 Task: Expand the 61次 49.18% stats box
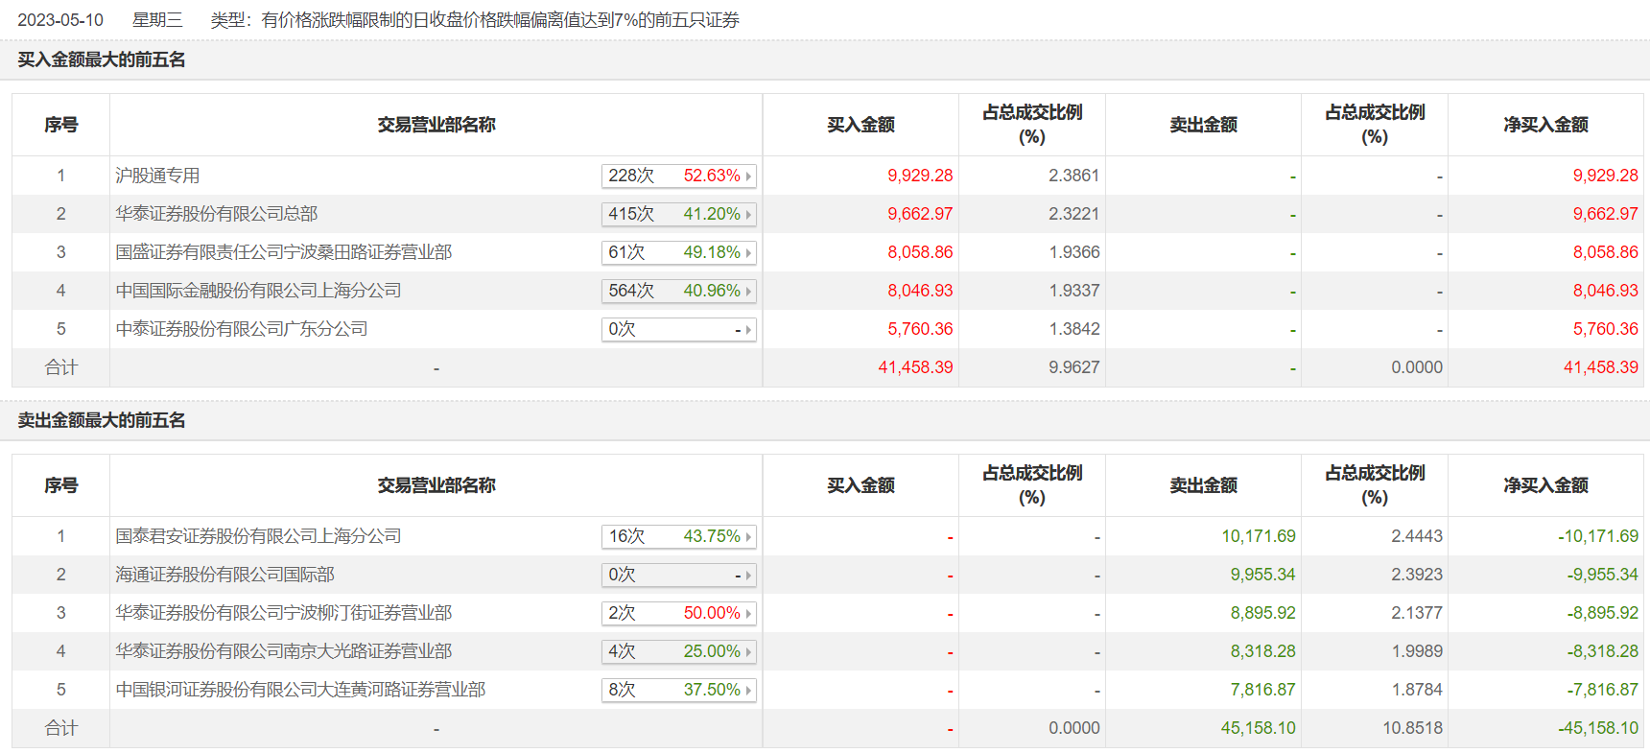click(x=679, y=252)
